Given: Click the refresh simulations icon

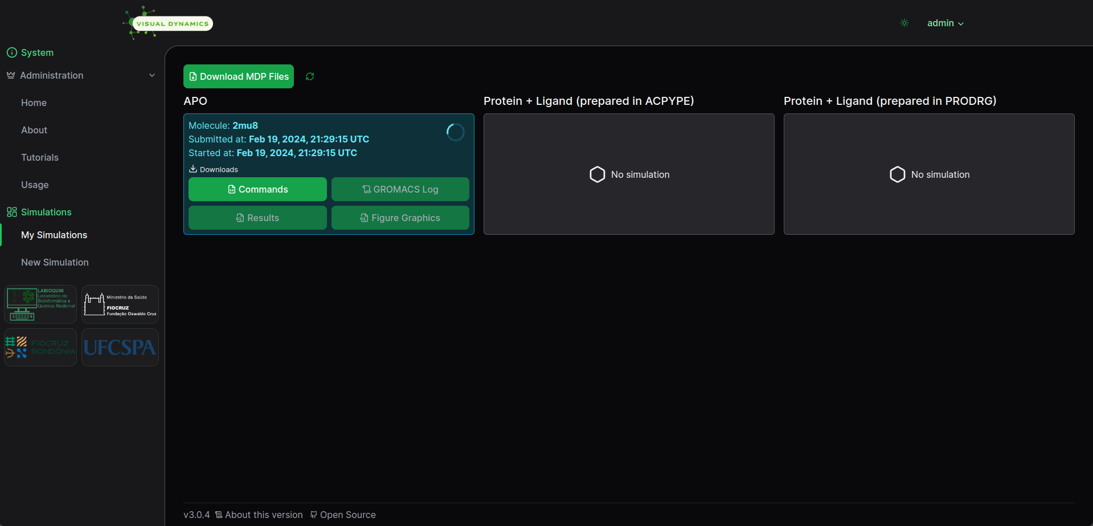Looking at the screenshot, I should click(x=310, y=76).
